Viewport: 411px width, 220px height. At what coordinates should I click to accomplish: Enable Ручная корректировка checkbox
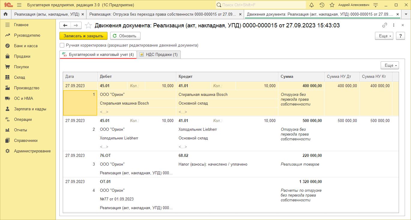pyautogui.click(x=62, y=45)
